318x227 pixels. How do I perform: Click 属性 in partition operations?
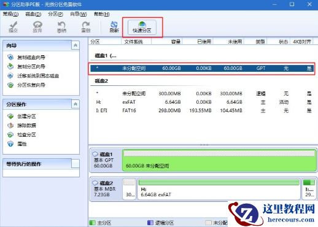click(x=22, y=144)
